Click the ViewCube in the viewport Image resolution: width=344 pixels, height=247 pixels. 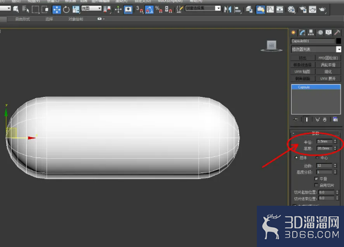click(271, 46)
